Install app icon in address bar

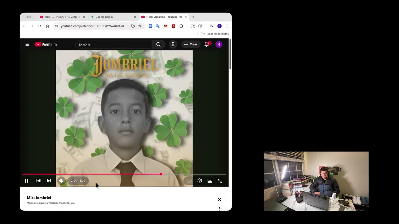tap(133, 26)
